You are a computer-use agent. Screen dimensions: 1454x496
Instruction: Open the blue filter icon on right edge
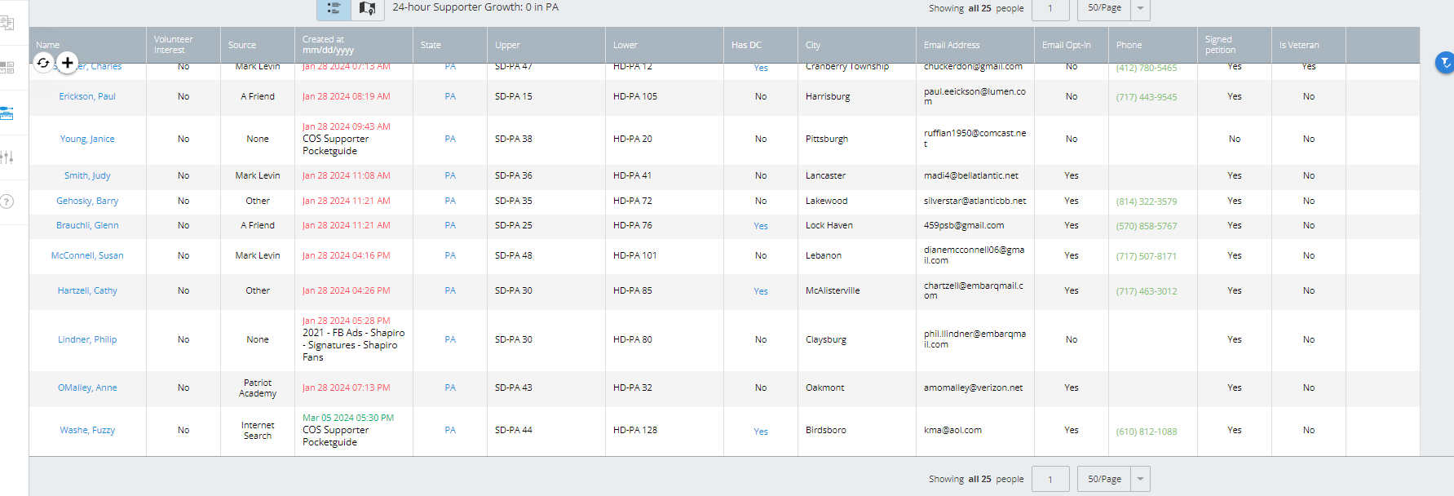(x=1444, y=62)
